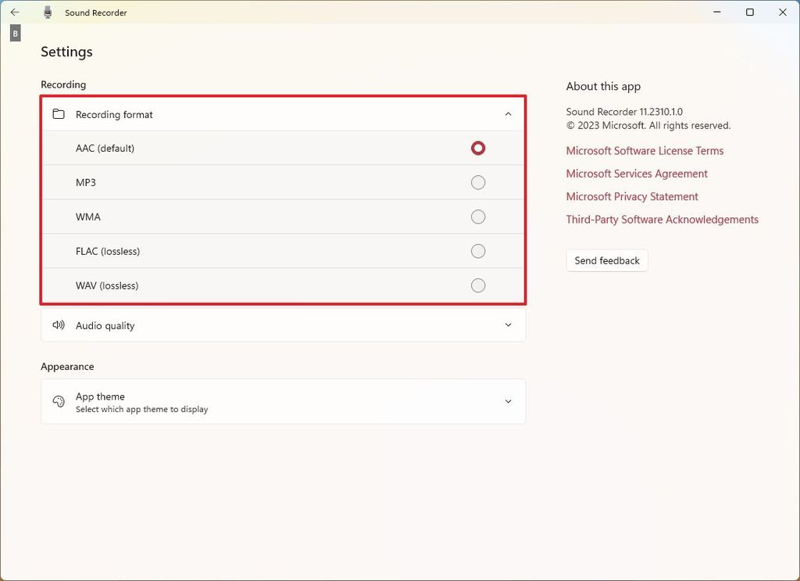
Task: Keep AAC as default format
Action: click(477, 148)
